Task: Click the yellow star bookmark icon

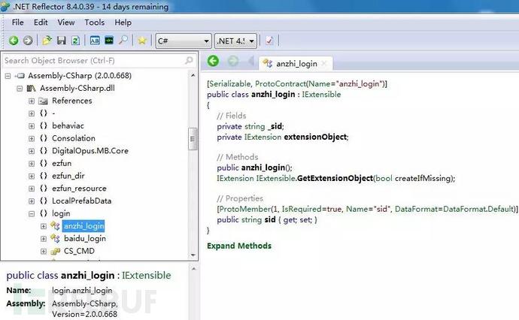Action: click(x=141, y=41)
